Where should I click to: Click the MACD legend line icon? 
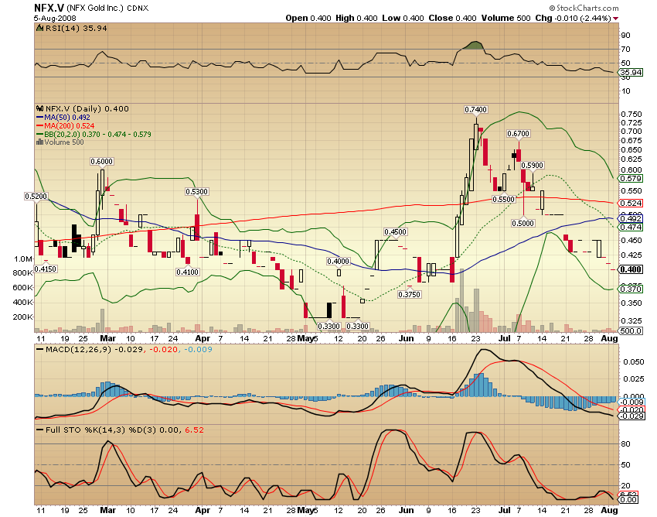39,348
